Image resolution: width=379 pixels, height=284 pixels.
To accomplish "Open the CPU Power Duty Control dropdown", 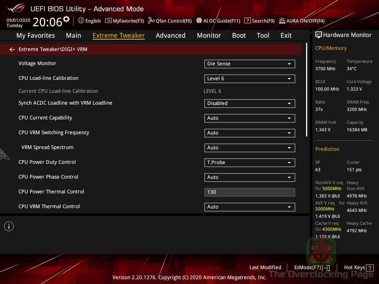I will 249,162.
